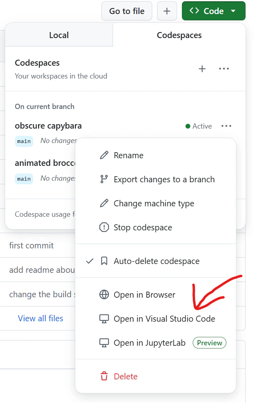Click the monitor icon for Visual Studio Code

(104, 319)
